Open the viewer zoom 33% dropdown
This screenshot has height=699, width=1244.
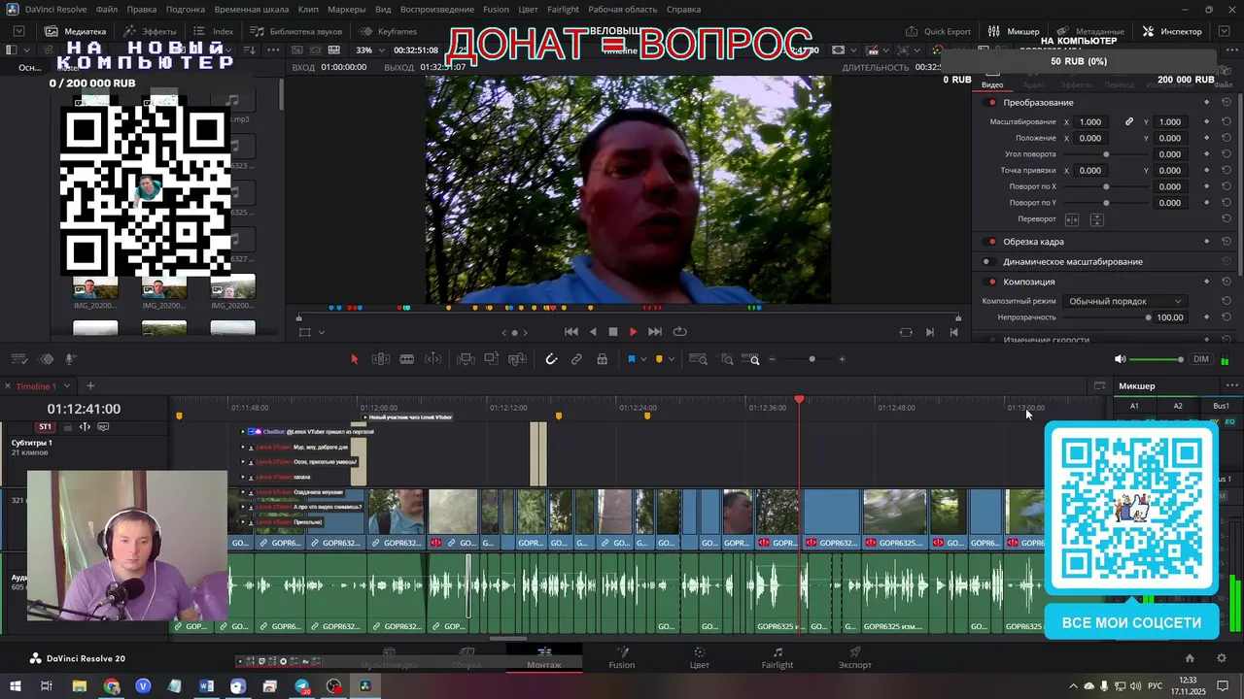368,50
